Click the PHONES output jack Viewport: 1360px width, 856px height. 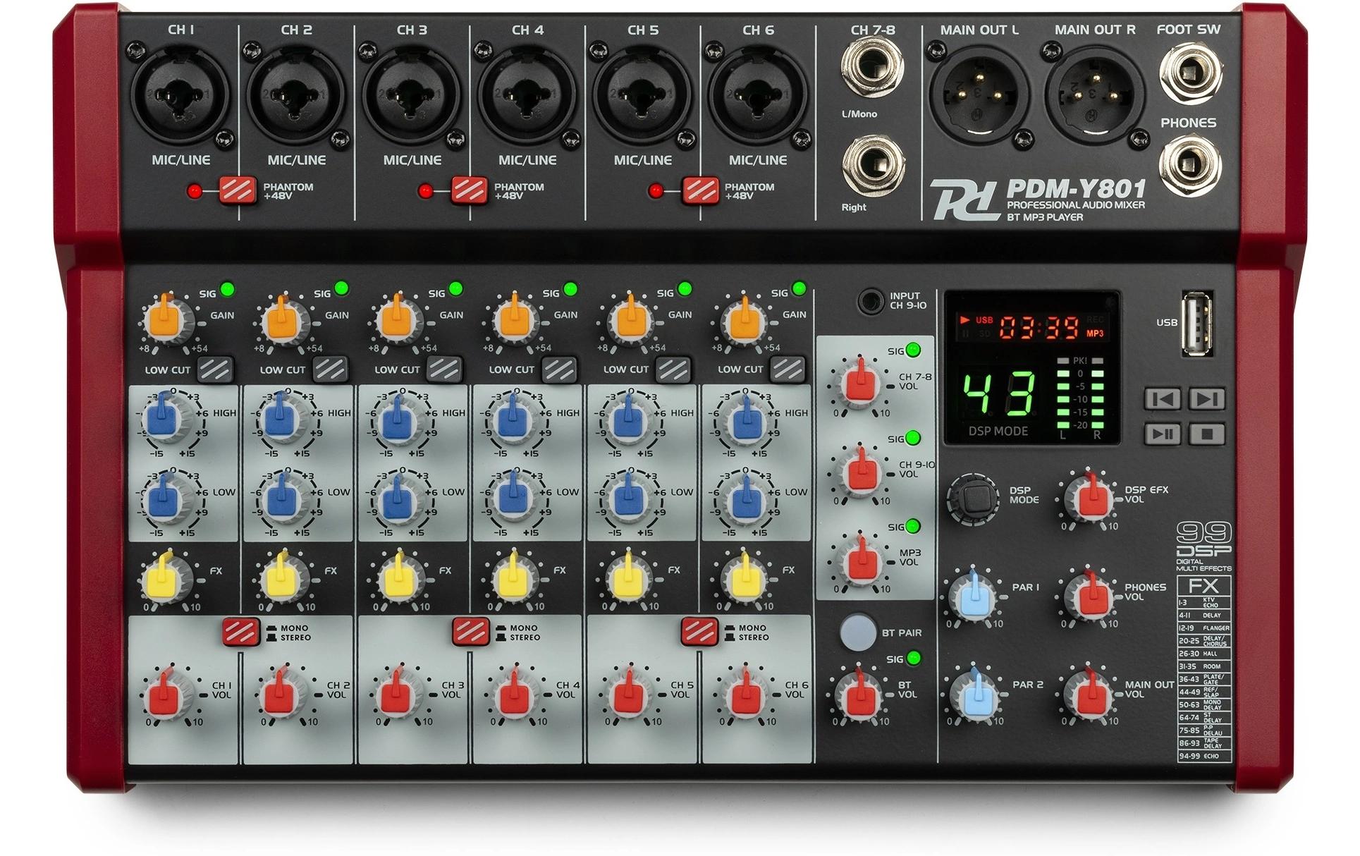point(1191,166)
